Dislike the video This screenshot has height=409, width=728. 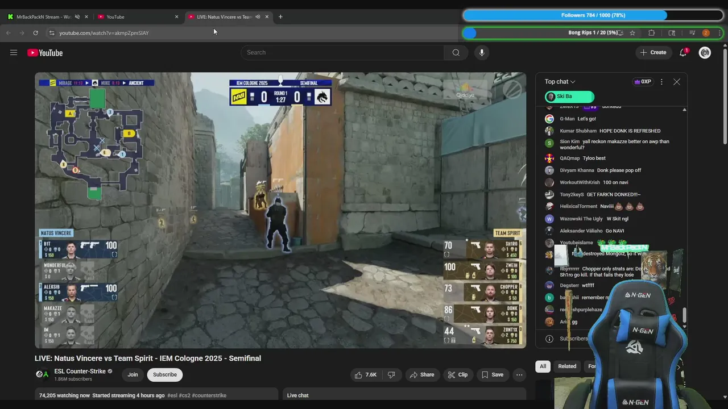click(391, 375)
